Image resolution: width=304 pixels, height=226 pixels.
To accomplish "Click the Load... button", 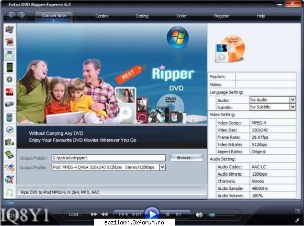I will click(x=75, y=214).
